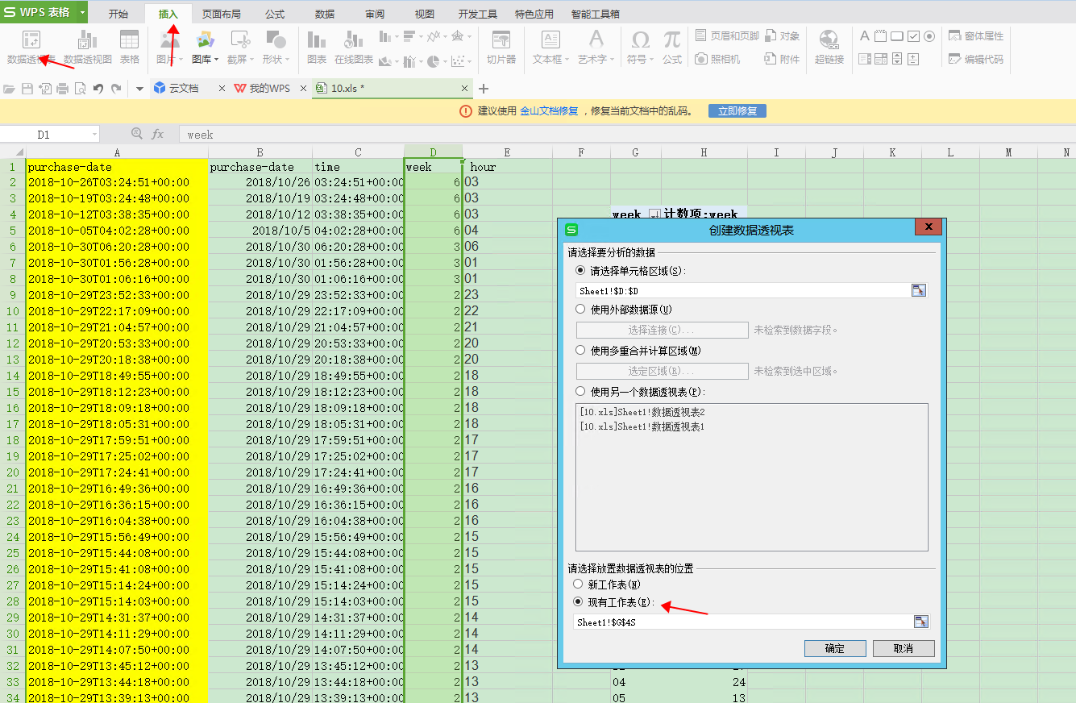Open the 开发工具 ribbon tab
Screen dimensions: 1076x703
click(478, 14)
